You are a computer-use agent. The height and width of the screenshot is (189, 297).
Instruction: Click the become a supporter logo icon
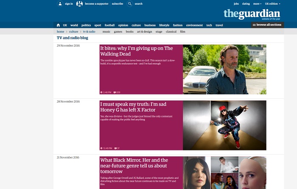pos(79,3)
